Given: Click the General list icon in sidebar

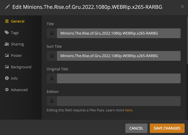Looking at the screenshot, I should [7, 21].
